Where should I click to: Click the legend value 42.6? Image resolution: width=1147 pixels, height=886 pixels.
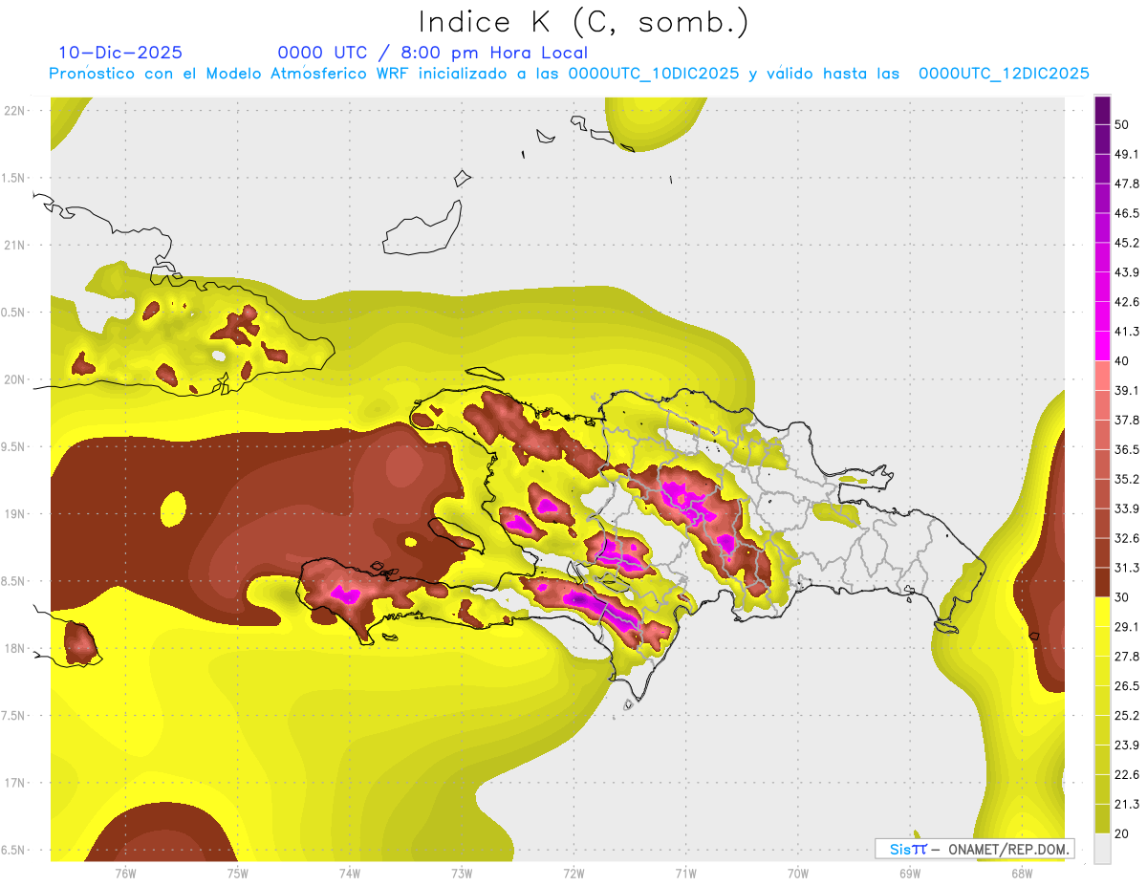tap(1126, 302)
